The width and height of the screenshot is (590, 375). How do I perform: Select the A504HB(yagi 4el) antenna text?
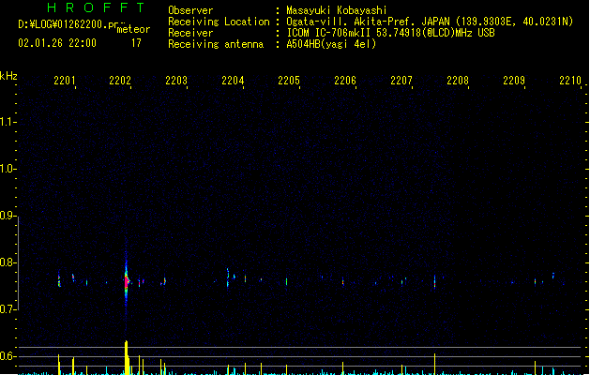[x=331, y=44]
